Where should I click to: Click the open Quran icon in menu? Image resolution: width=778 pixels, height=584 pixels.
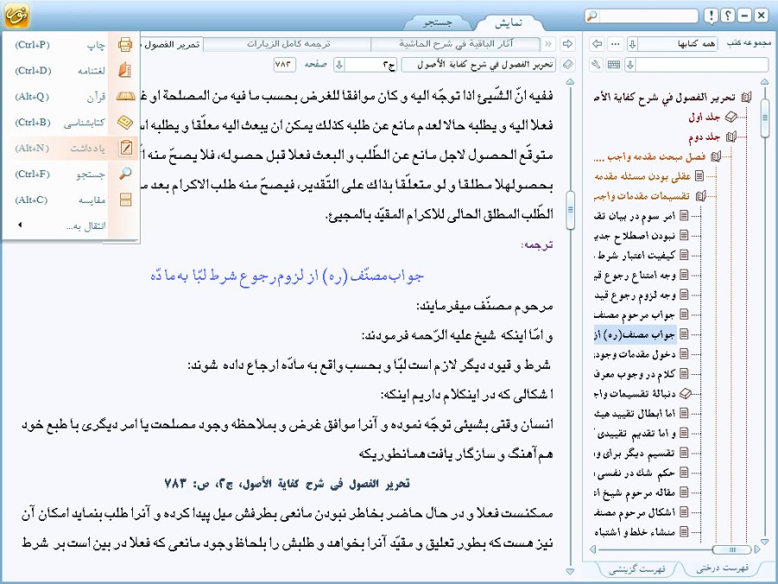[x=125, y=97]
